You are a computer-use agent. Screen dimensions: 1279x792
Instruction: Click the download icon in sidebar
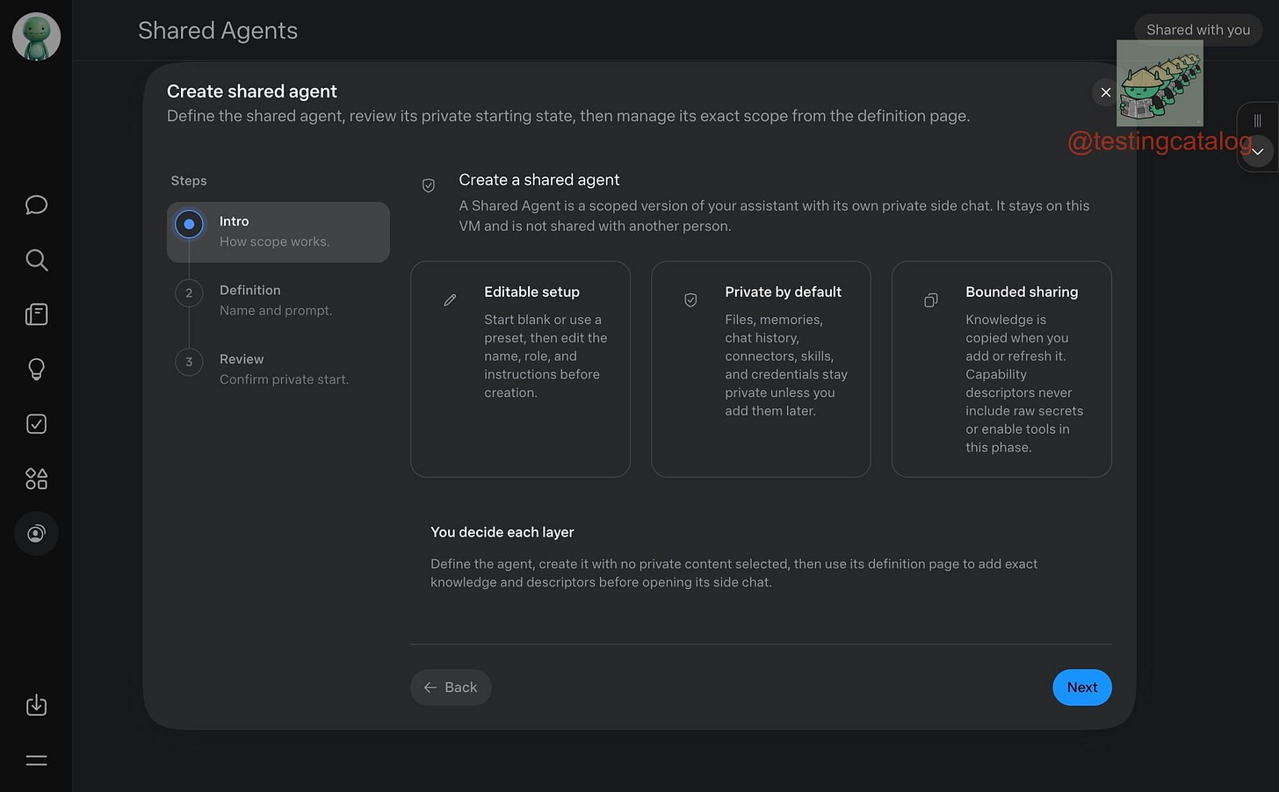(36, 705)
